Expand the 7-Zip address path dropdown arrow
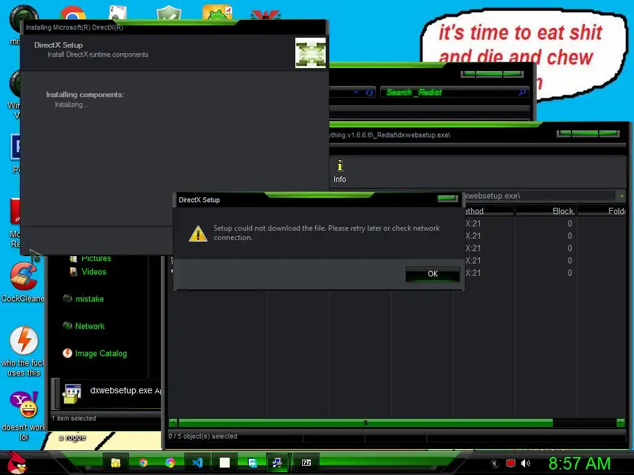This screenshot has width=634, height=475. coord(622,196)
